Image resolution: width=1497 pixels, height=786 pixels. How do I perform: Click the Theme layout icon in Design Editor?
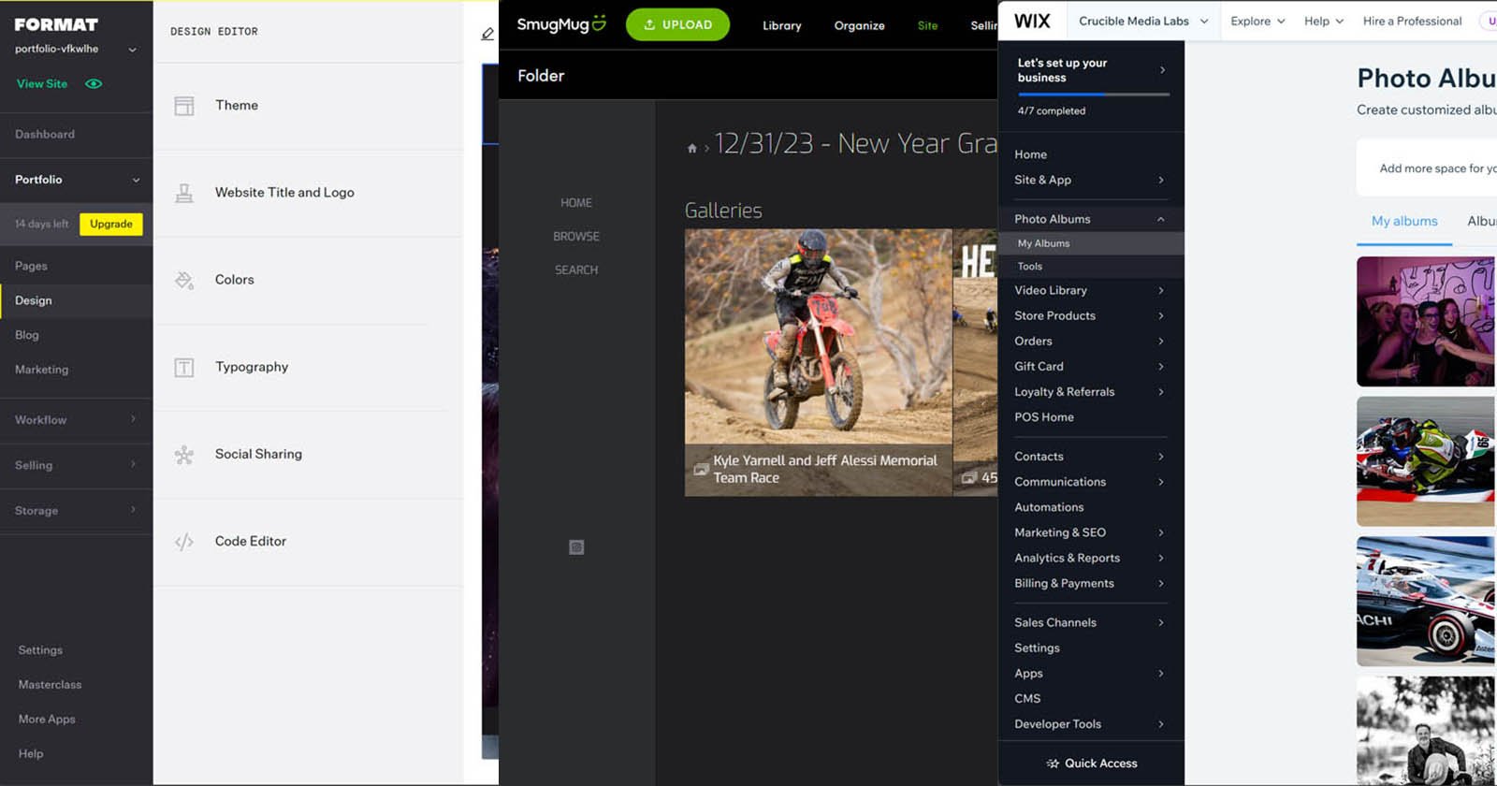click(x=184, y=106)
